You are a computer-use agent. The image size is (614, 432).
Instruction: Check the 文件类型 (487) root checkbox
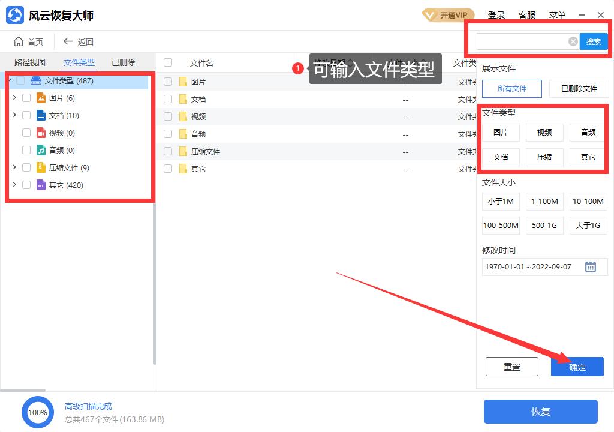[20, 81]
